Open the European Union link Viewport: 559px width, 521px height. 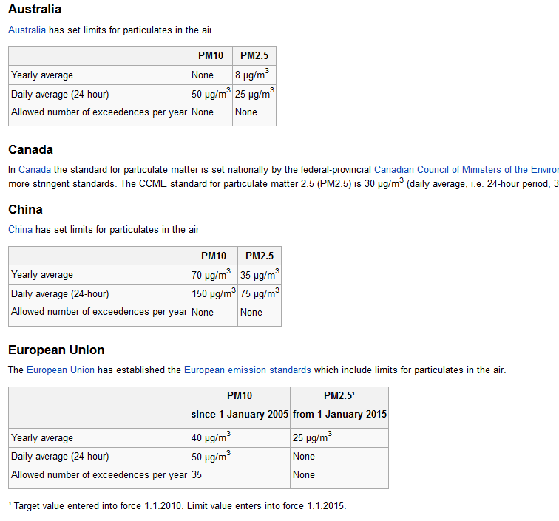[x=60, y=370]
